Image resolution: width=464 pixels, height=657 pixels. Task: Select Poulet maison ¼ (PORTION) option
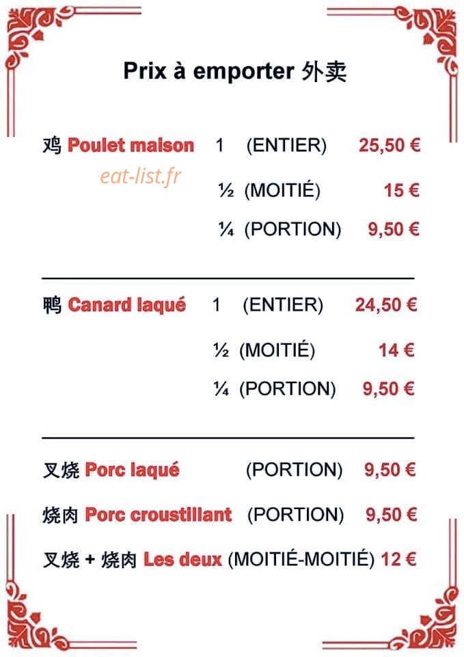click(279, 229)
